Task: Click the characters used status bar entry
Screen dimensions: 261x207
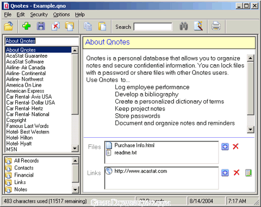Action: tap(45, 201)
